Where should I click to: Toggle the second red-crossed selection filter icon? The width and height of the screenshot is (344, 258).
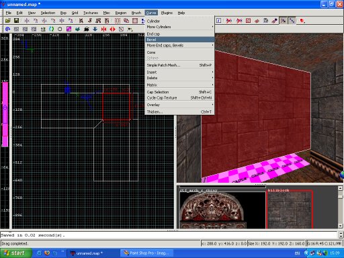pyautogui.click(x=239, y=21)
